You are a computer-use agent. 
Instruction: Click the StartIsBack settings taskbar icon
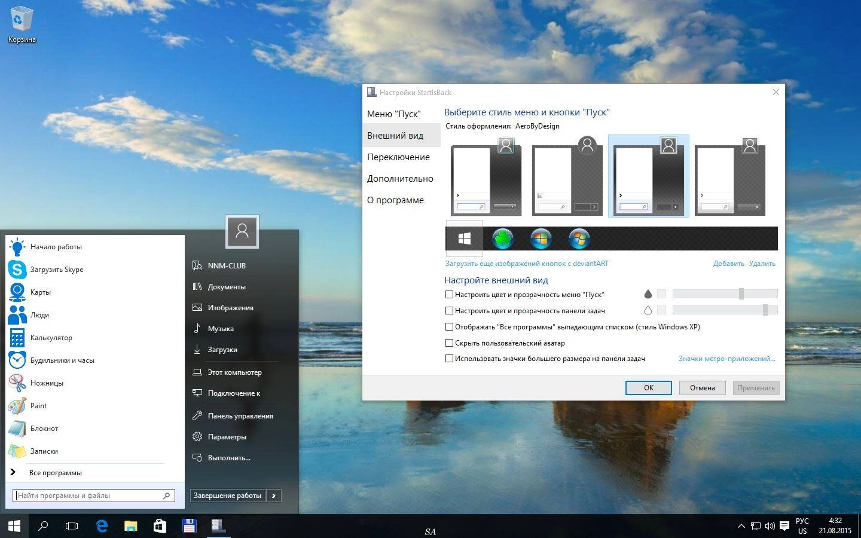pyautogui.click(x=218, y=526)
